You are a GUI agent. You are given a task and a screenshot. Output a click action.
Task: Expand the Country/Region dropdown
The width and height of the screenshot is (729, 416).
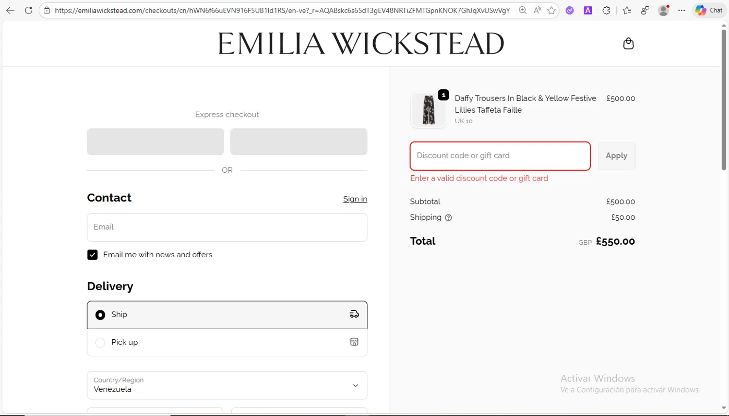click(x=227, y=385)
